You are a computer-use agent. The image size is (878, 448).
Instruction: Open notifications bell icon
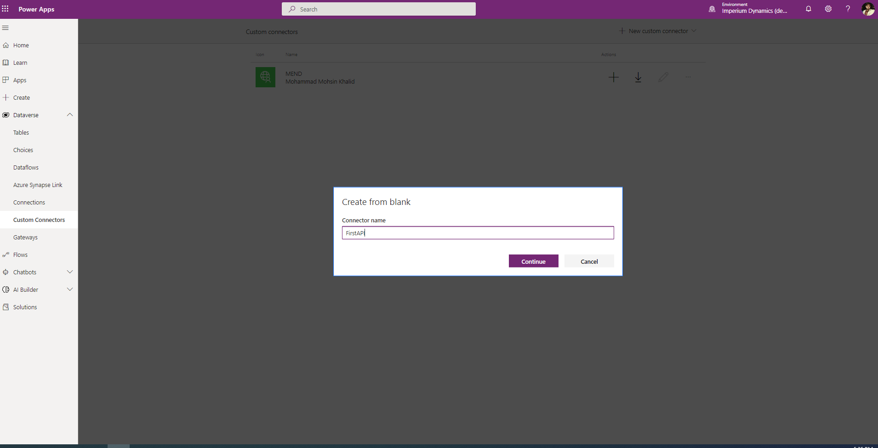(x=808, y=9)
